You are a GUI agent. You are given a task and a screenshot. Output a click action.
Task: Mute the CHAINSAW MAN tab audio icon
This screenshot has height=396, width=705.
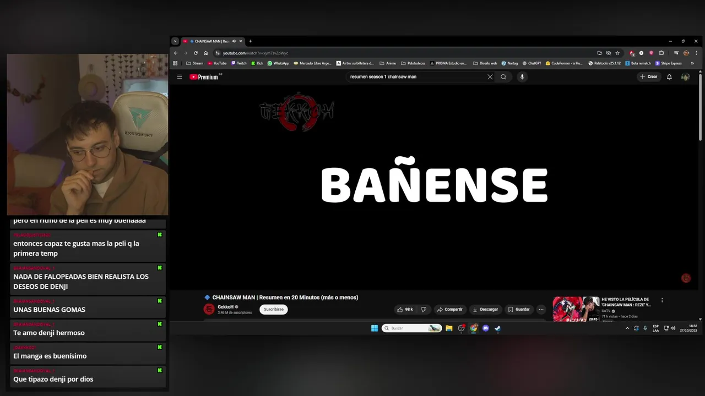pos(234,41)
